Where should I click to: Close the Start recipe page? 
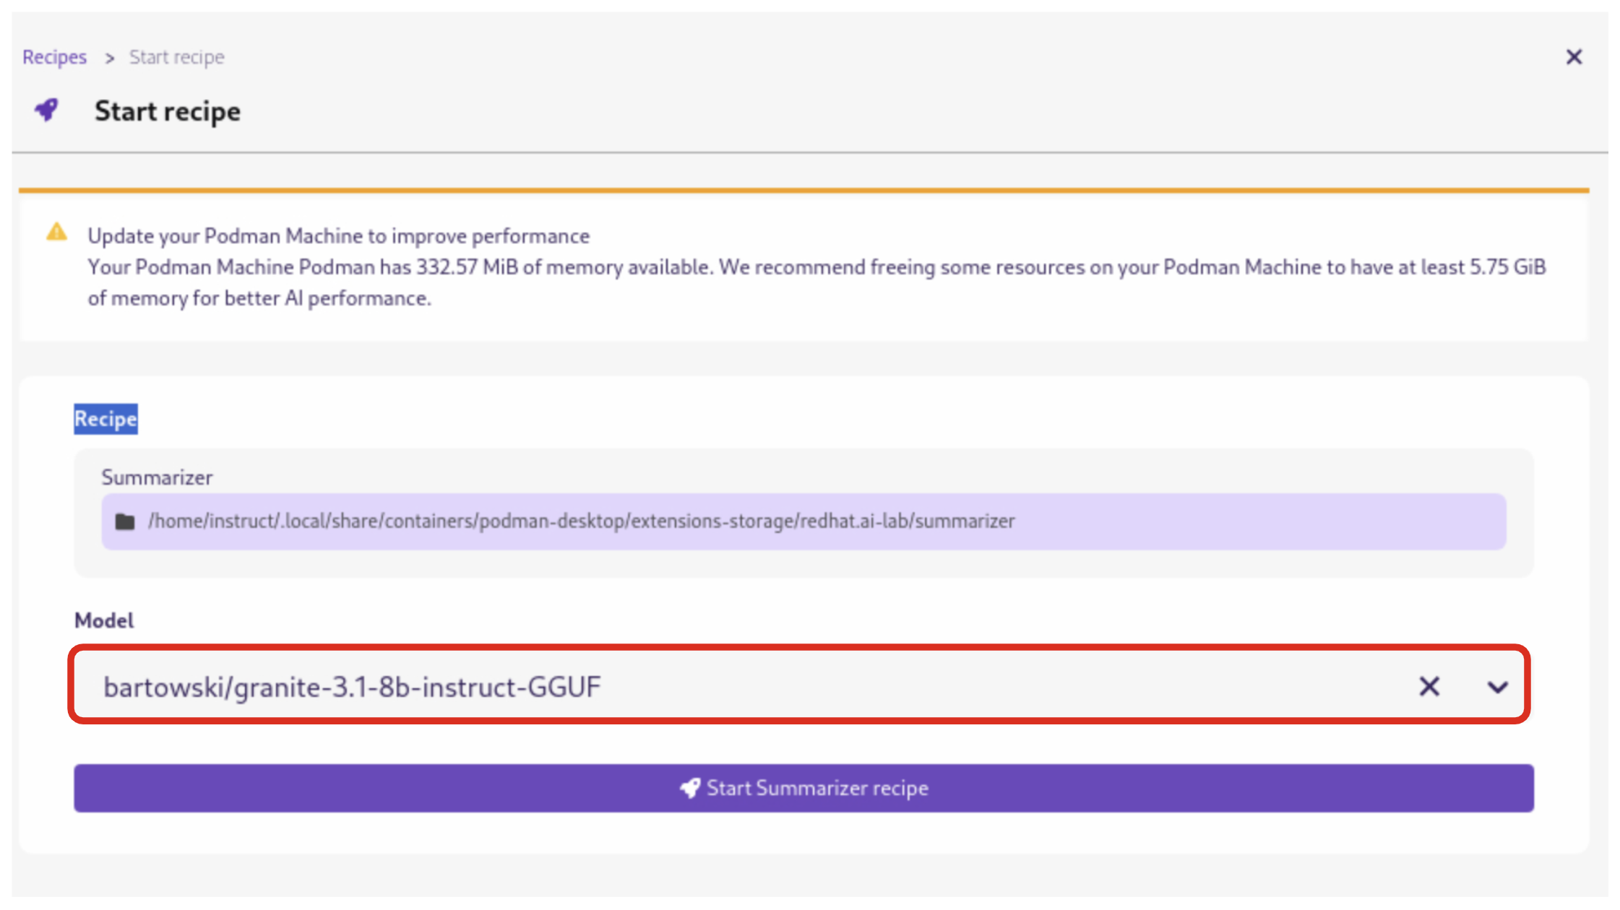(x=1574, y=57)
